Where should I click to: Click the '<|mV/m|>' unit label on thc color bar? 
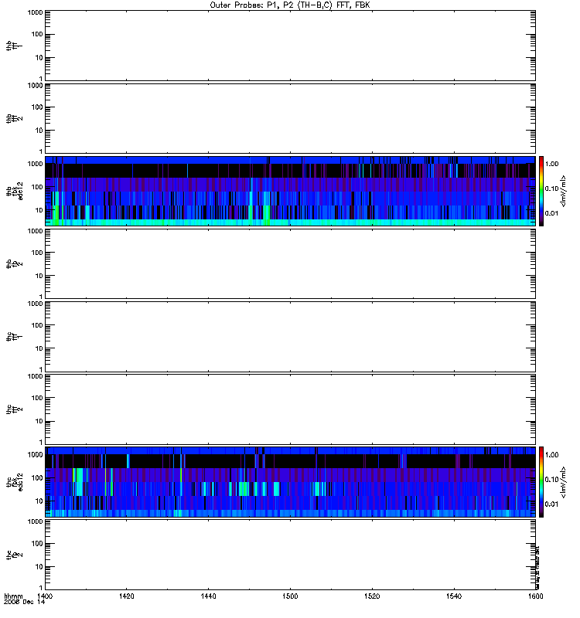pos(564,482)
